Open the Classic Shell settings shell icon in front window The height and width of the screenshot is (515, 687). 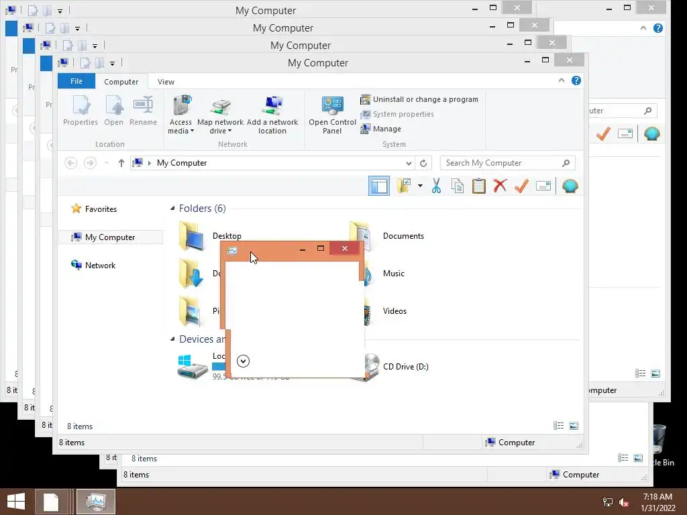pyautogui.click(x=570, y=186)
